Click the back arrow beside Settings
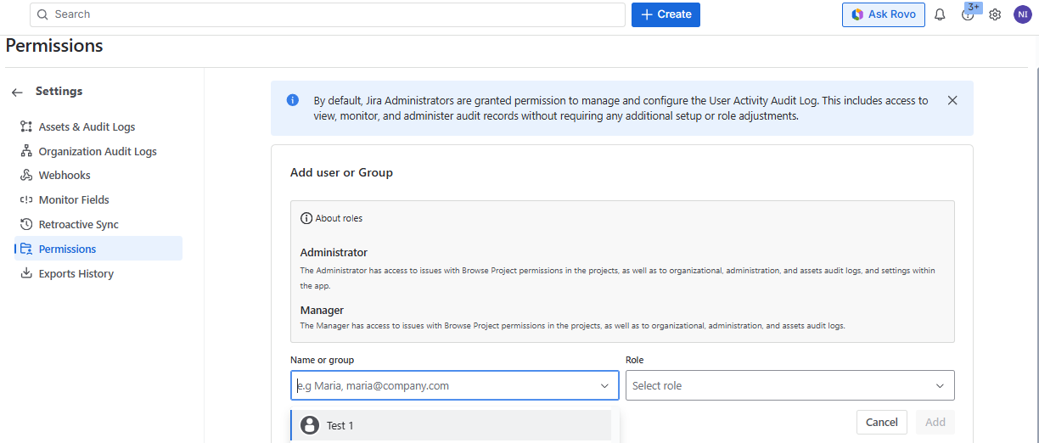Viewport: 1039px width, 443px height. (17, 92)
